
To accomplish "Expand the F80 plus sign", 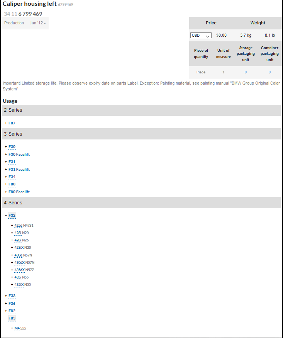I will tap(6, 184).
